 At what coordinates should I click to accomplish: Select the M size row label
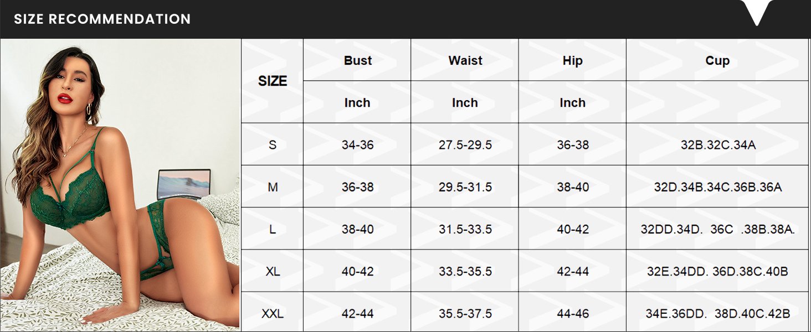click(x=272, y=187)
